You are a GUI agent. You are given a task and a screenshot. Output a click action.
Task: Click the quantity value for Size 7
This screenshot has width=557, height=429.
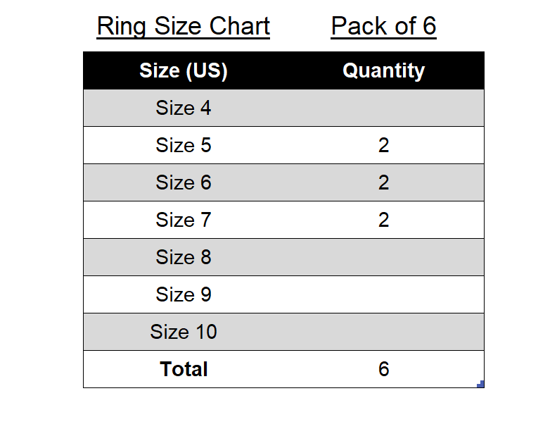[x=383, y=220]
